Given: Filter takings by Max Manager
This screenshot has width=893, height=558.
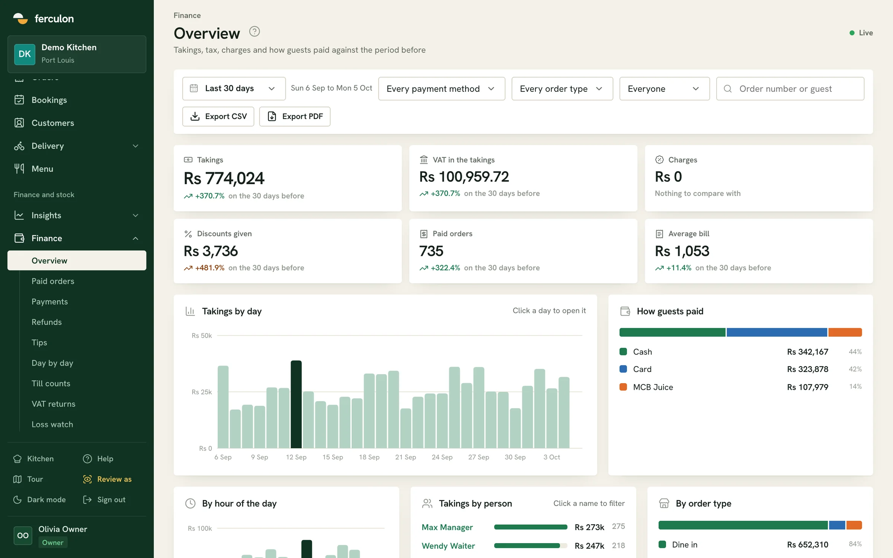Looking at the screenshot, I should [x=447, y=527].
